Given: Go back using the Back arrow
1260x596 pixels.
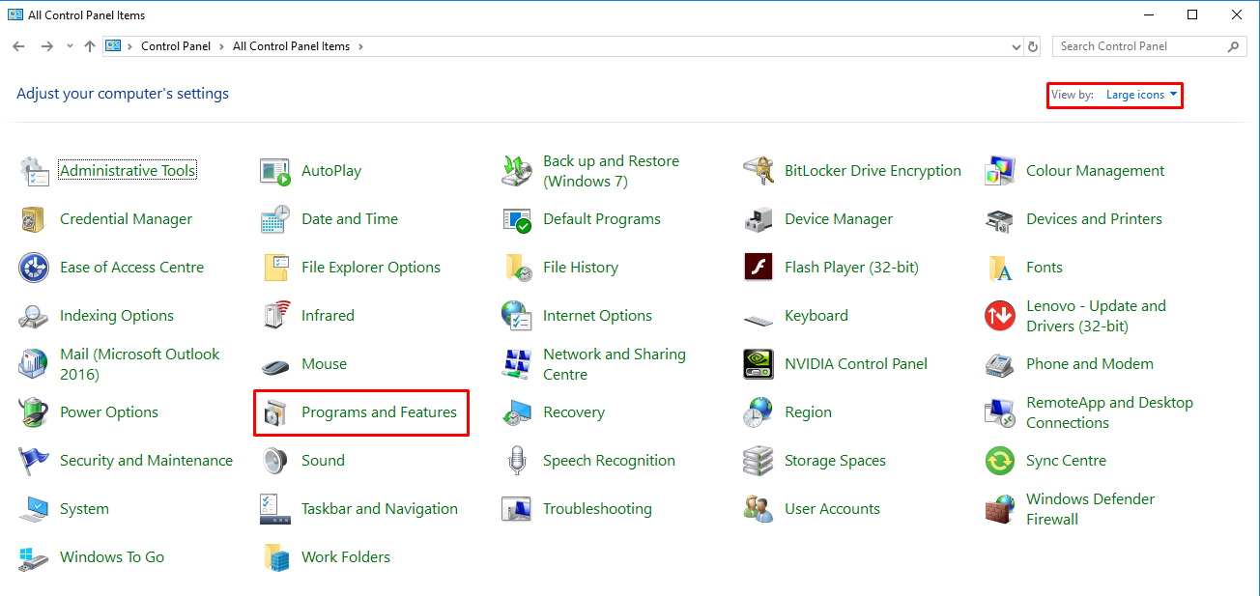Looking at the screenshot, I should pyautogui.click(x=18, y=46).
